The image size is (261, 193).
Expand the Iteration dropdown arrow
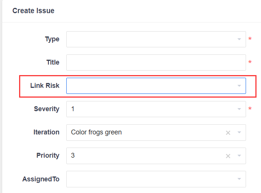coord(239,133)
